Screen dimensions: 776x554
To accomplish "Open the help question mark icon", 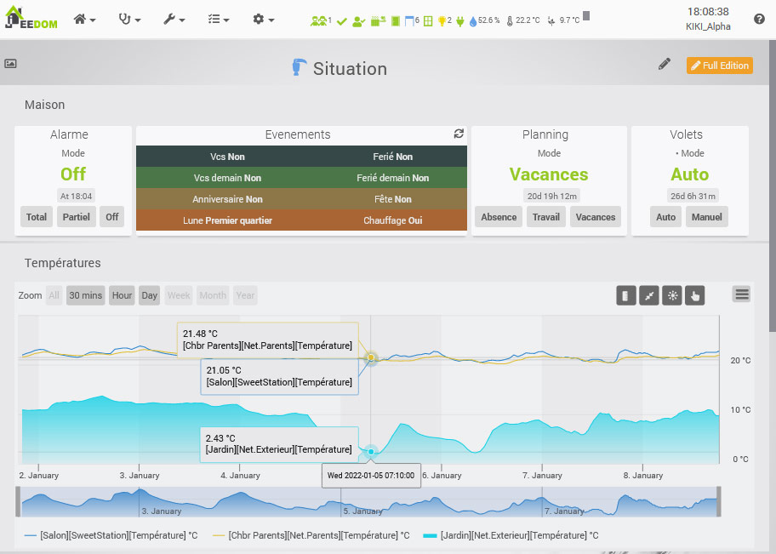I will point(759,19).
